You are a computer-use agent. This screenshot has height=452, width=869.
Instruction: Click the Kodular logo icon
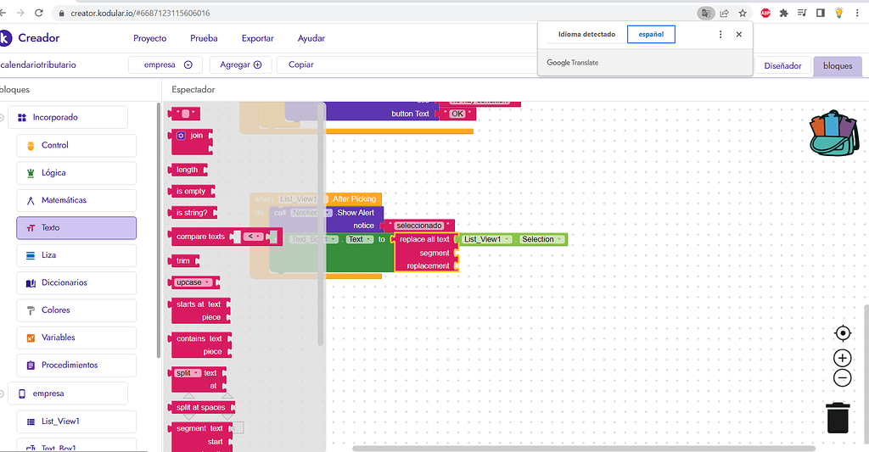click(5, 38)
